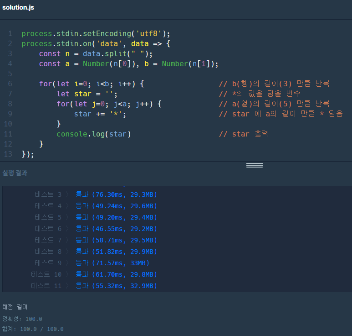Click the comment about b(행)의 길이(3)
The height and width of the screenshot is (336, 352).
(274, 84)
